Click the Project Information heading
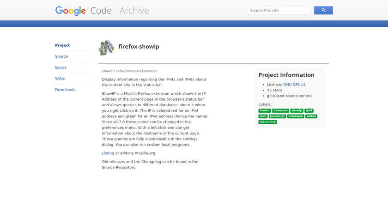The image size is (388, 218). coord(286,75)
